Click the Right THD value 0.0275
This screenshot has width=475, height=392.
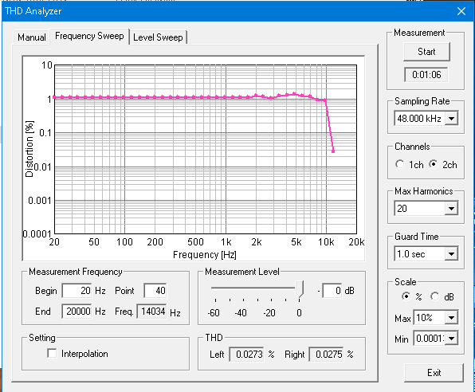(x=327, y=355)
